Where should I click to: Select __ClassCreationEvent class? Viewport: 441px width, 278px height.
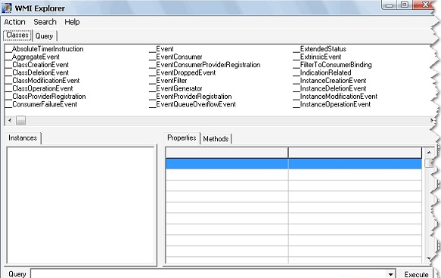(37, 65)
